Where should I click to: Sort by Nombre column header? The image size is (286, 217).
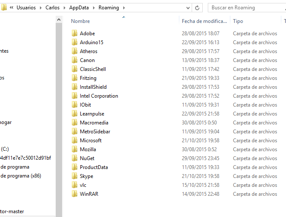pyautogui.click(x=80, y=21)
